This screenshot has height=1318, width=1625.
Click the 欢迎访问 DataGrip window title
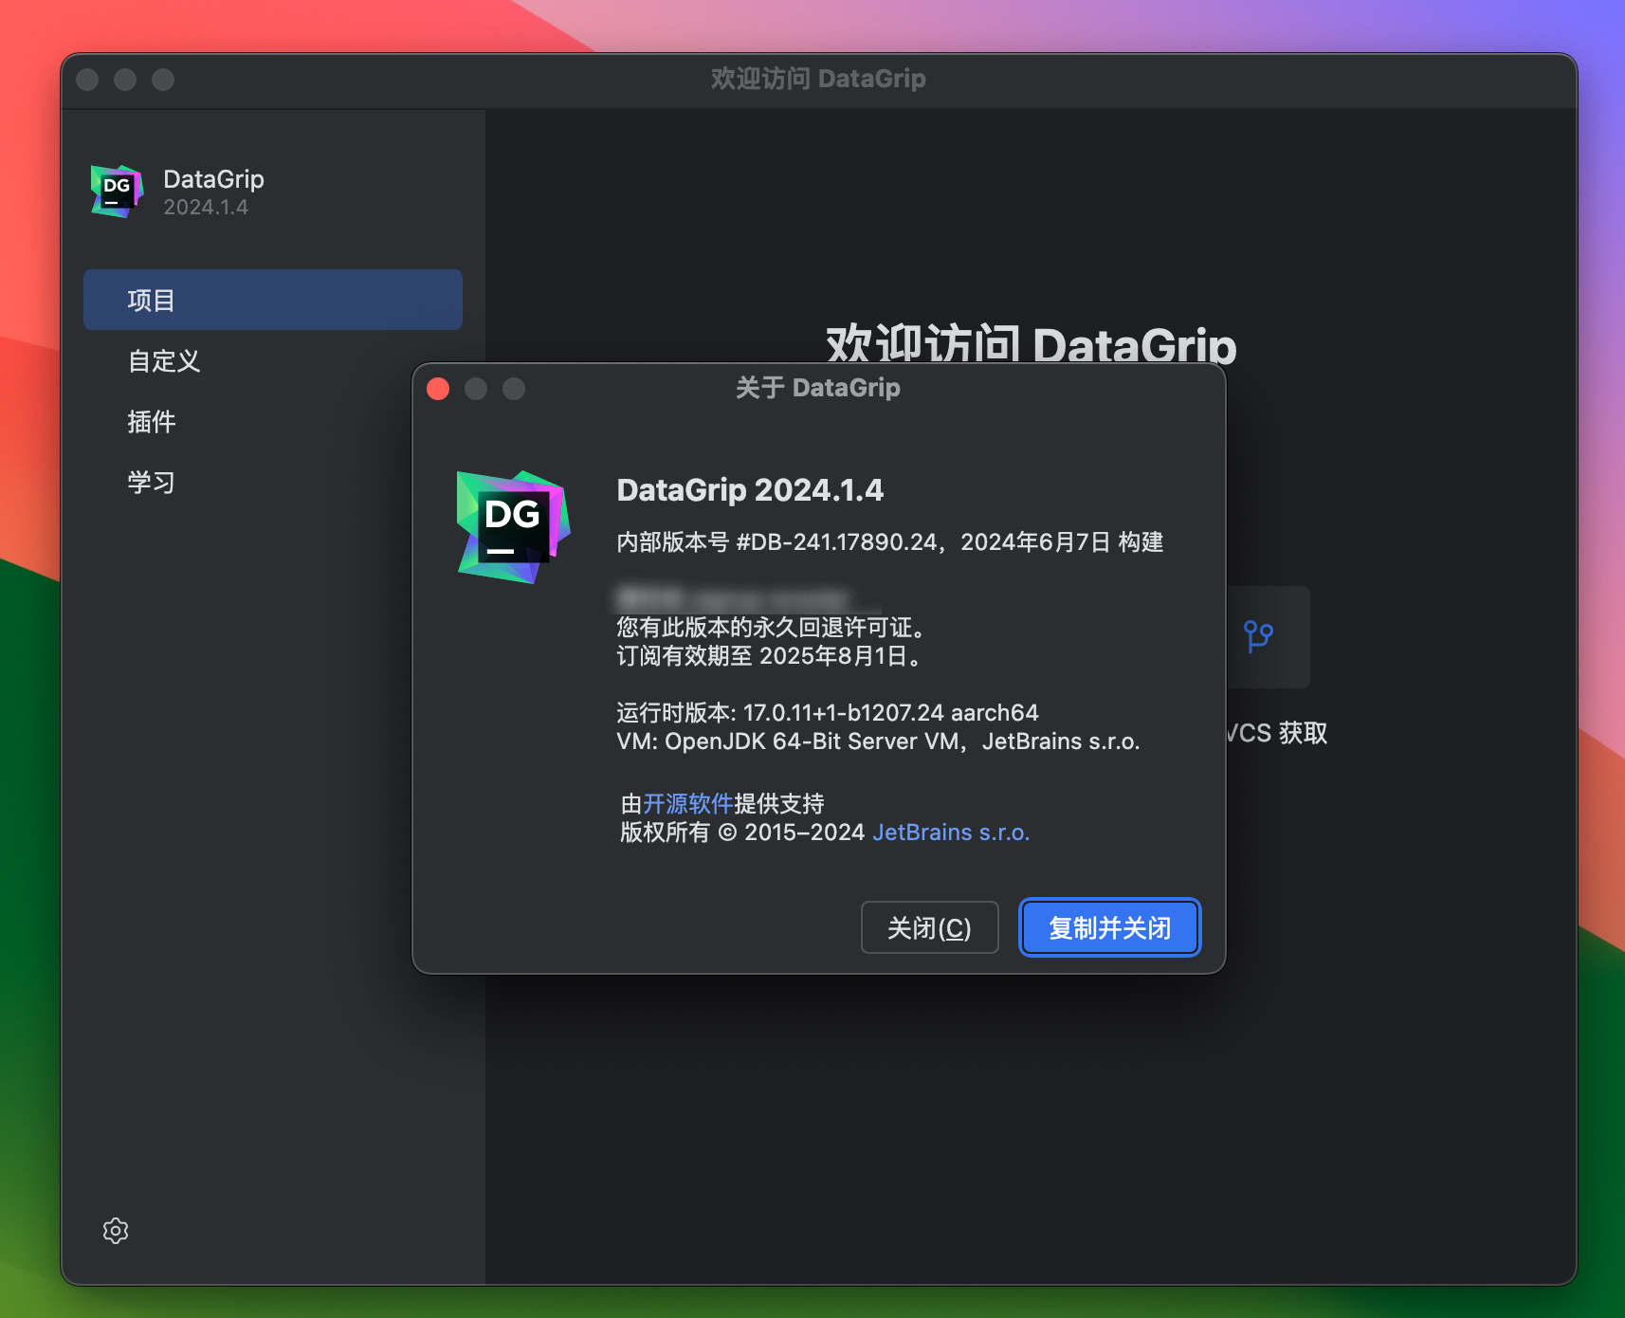click(817, 79)
